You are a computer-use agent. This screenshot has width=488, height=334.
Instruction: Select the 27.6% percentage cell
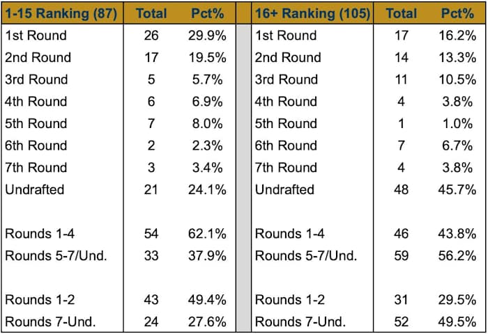(x=206, y=322)
